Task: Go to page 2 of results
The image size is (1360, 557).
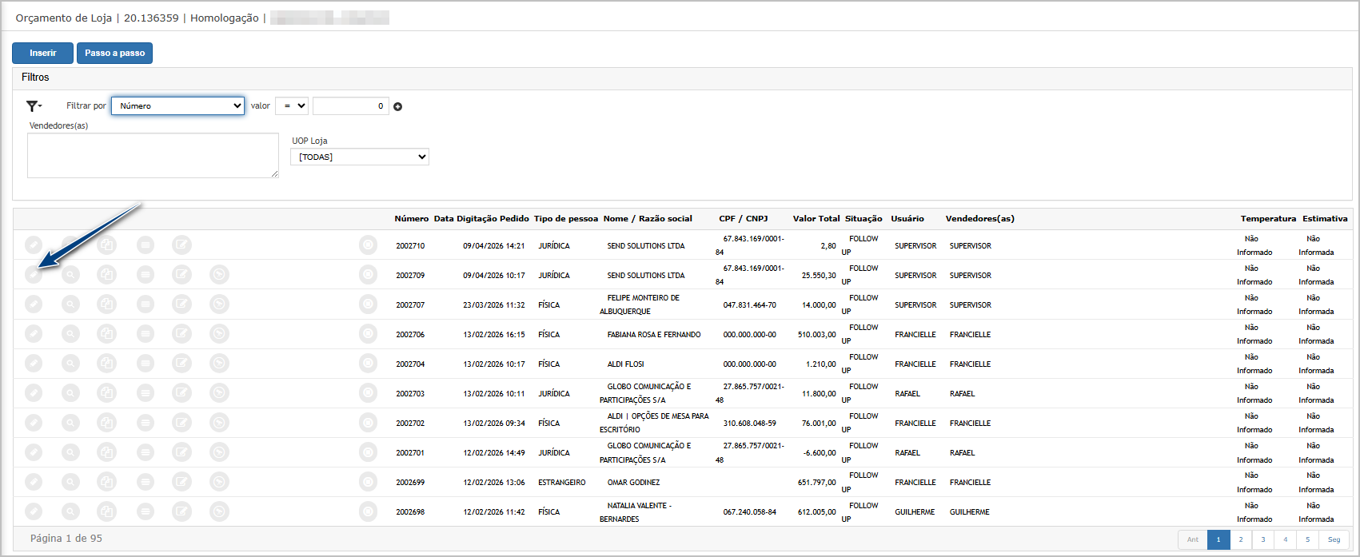Action: 1241,539
